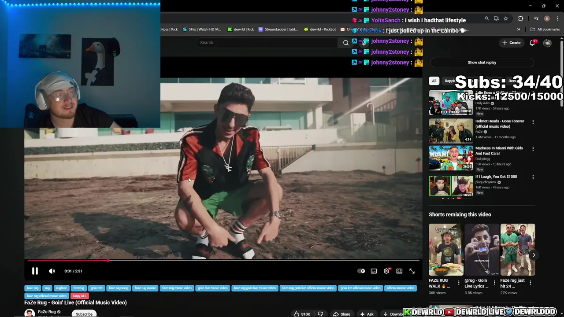Open FaZe Rug channel avatar
564x317 pixels.
[30, 313]
